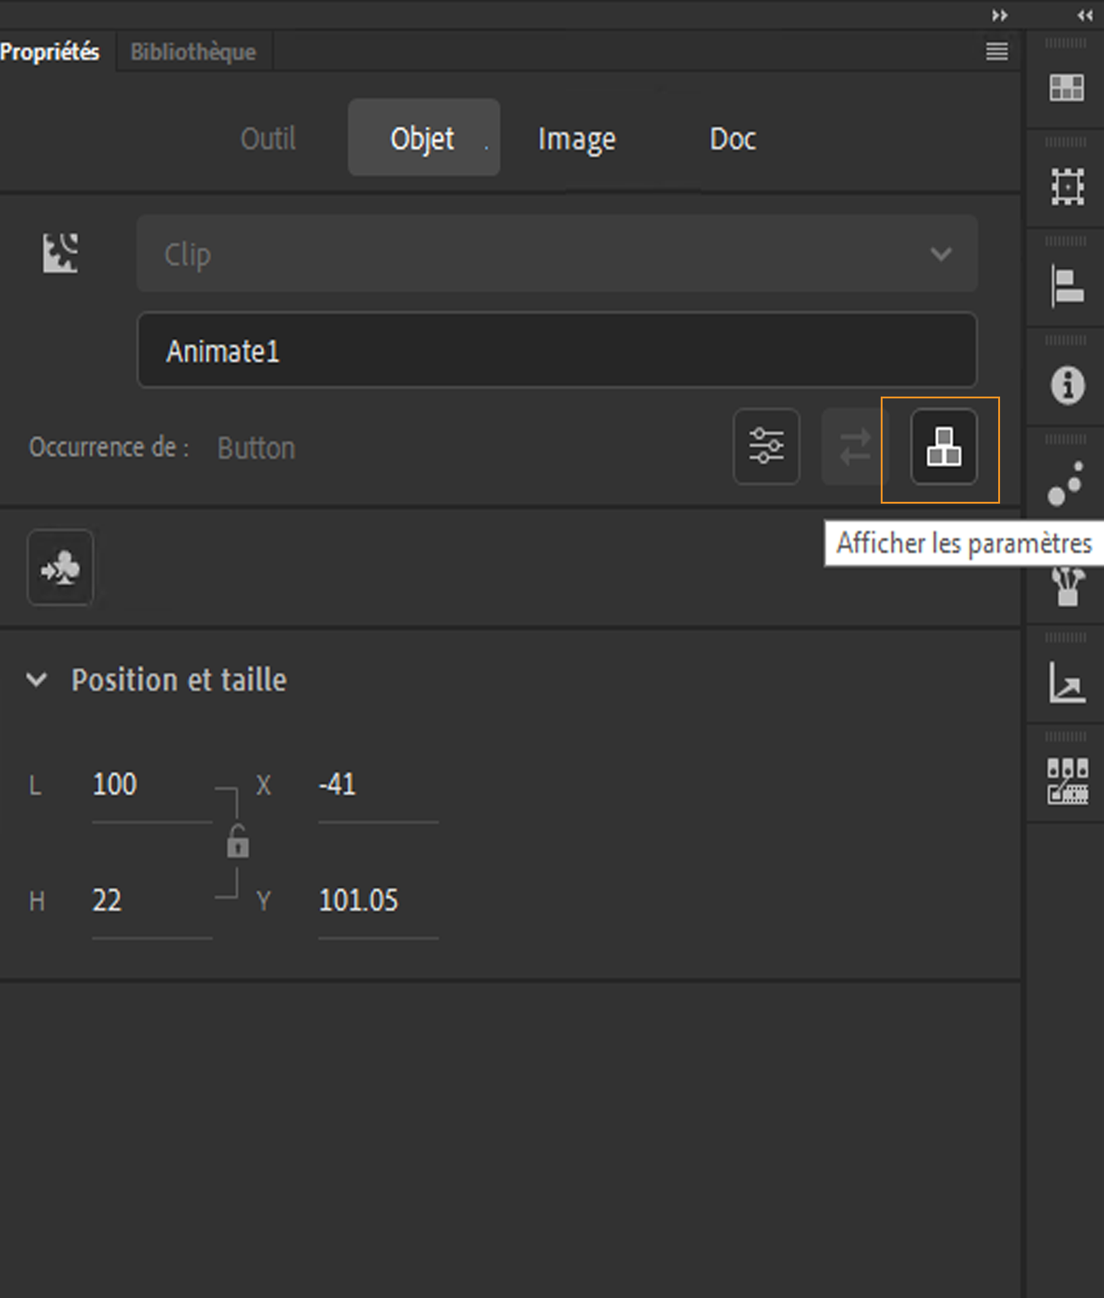Open the Swatches grid icon in sidebar

[x=1067, y=88]
